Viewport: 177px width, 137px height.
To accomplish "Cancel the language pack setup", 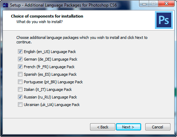I will point(158,127).
